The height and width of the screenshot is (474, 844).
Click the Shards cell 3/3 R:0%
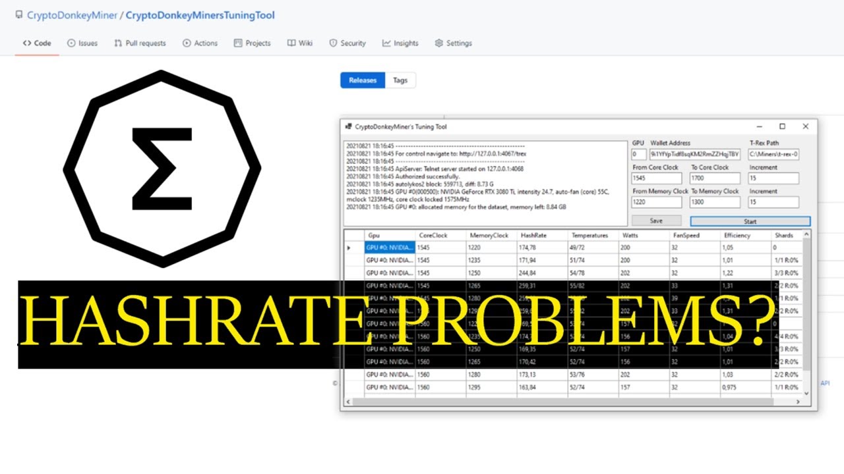(x=786, y=273)
